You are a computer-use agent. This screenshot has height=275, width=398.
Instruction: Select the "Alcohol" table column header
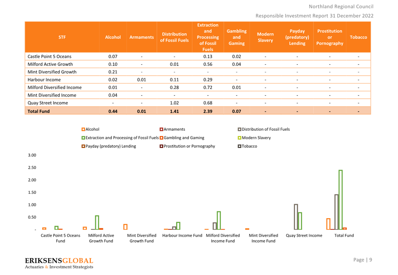113,37
